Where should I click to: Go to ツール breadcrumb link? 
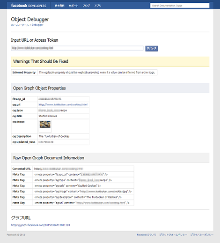[25, 25]
